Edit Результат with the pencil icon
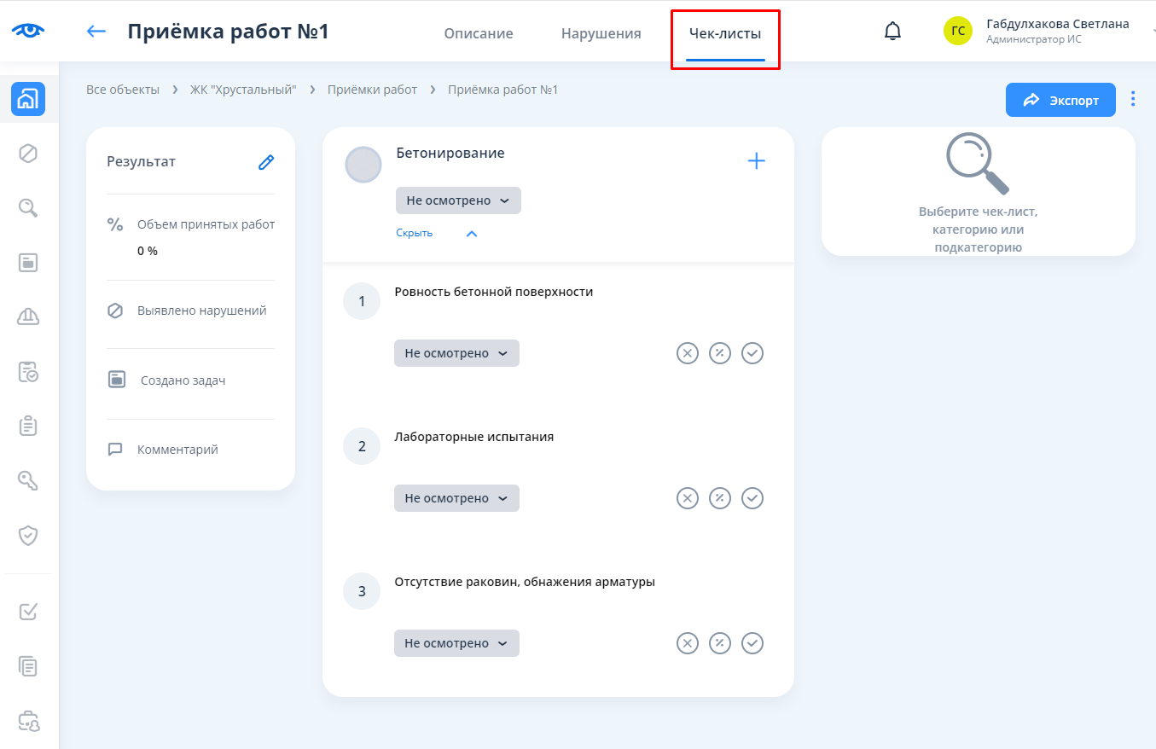 266,162
